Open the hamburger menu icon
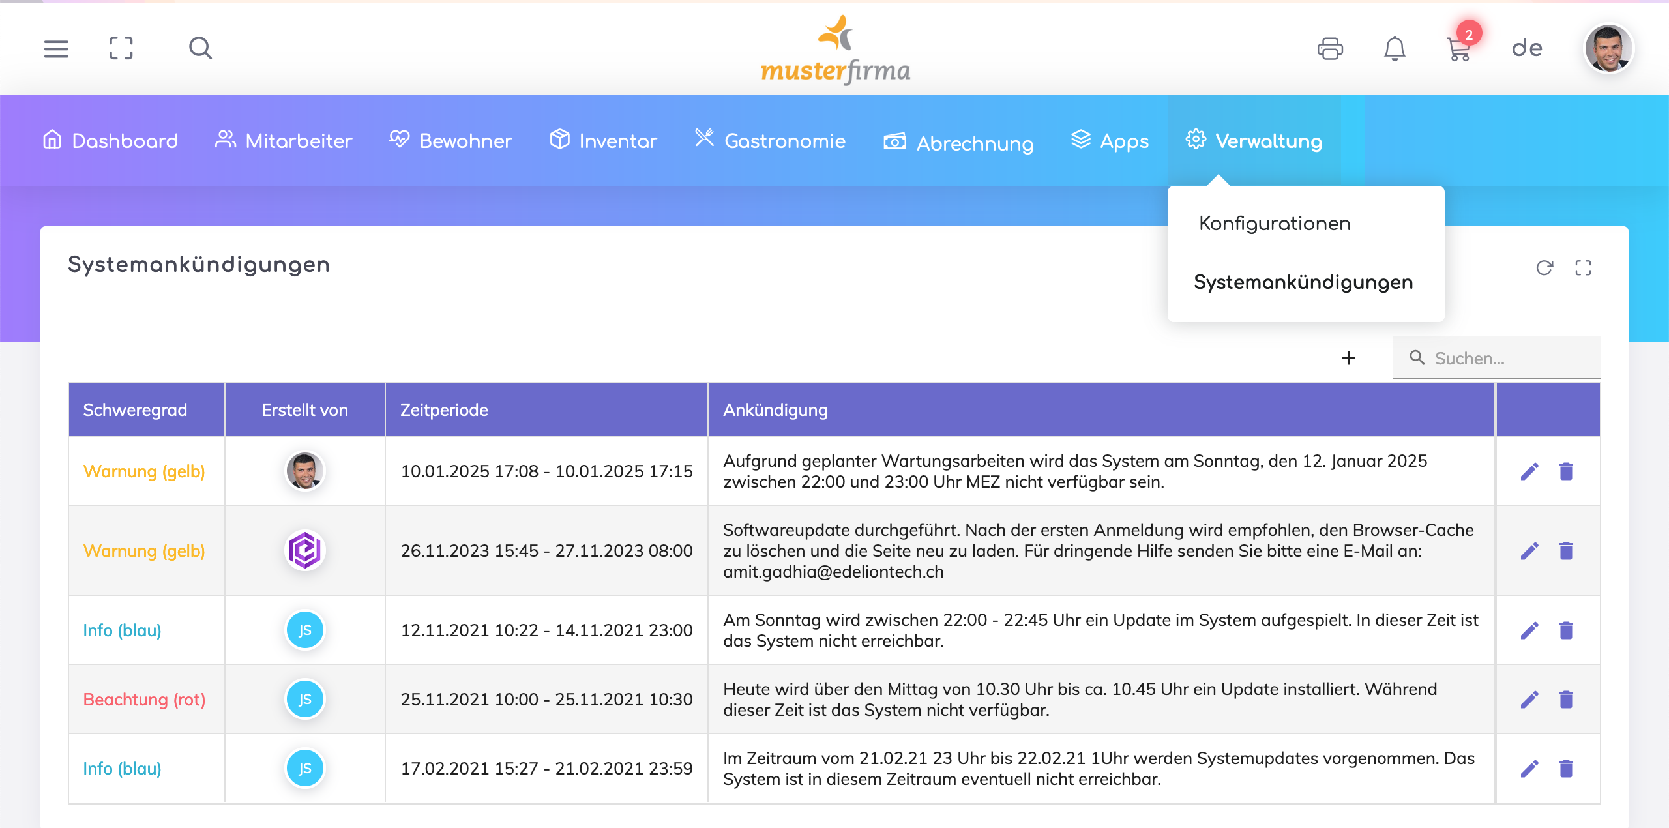The height and width of the screenshot is (828, 1669). [x=56, y=48]
